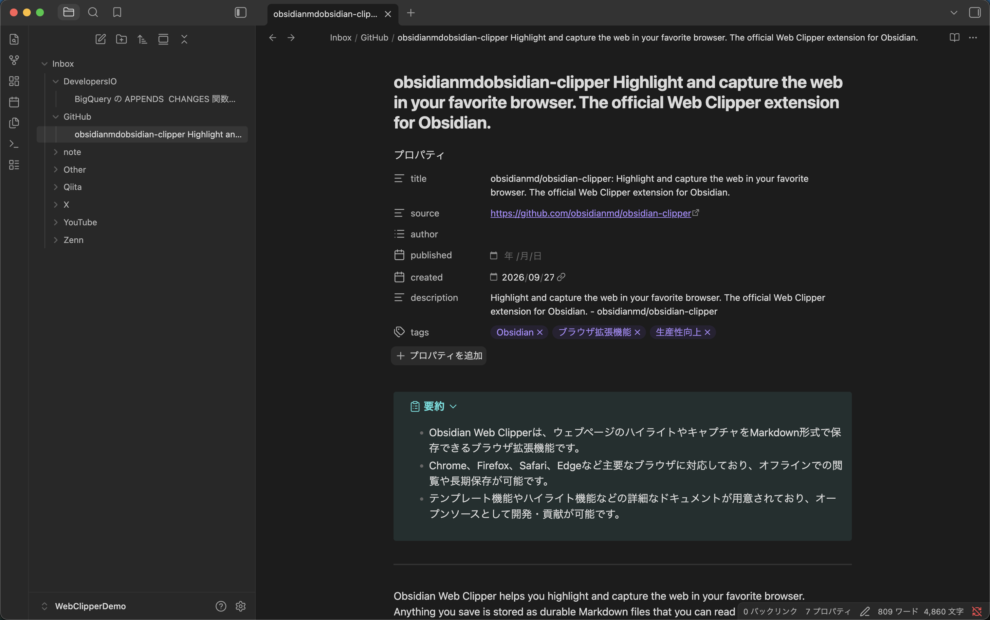The width and height of the screenshot is (990, 620).
Task: Expand the Other folder
Action: tap(56, 170)
